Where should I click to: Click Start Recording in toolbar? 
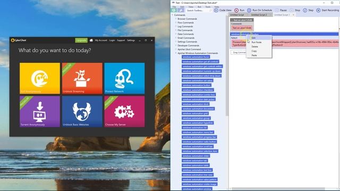click(x=327, y=10)
